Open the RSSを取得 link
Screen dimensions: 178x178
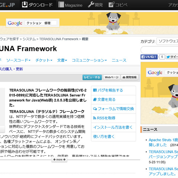[106, 118]
